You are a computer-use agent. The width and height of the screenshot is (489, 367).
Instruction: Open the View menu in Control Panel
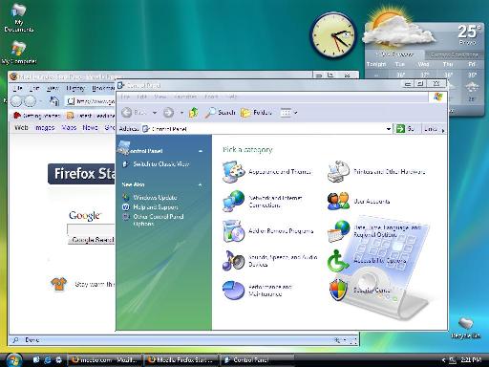click(160, 97)
